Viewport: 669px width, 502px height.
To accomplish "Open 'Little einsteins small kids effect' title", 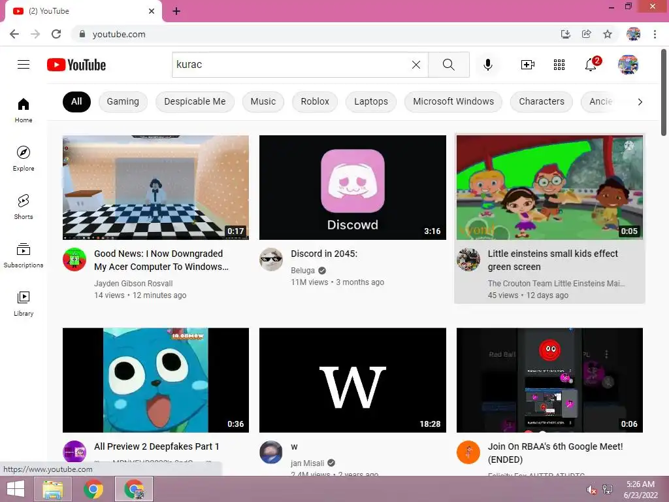I will click(553, 260).
